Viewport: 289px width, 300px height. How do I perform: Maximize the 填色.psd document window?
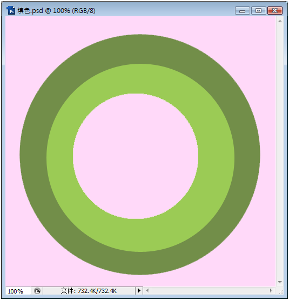point(258,10)
